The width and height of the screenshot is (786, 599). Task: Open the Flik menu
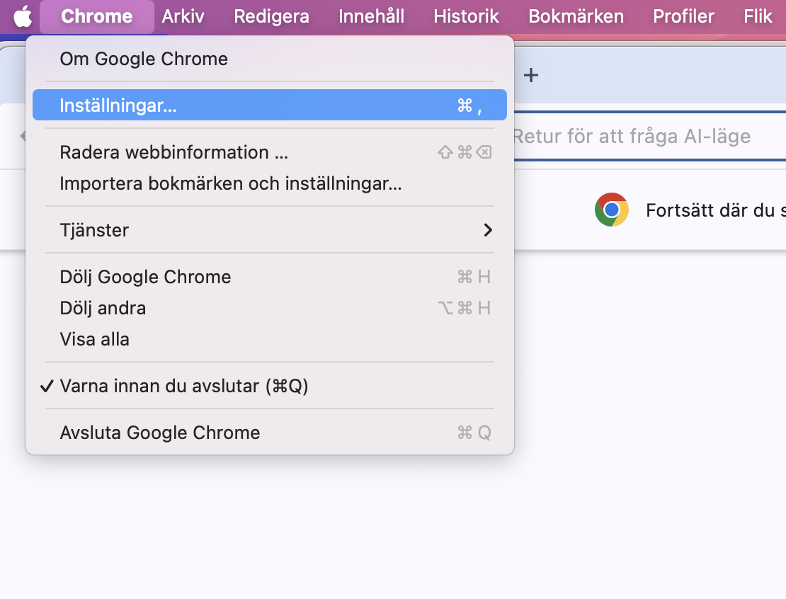(758, 16)
